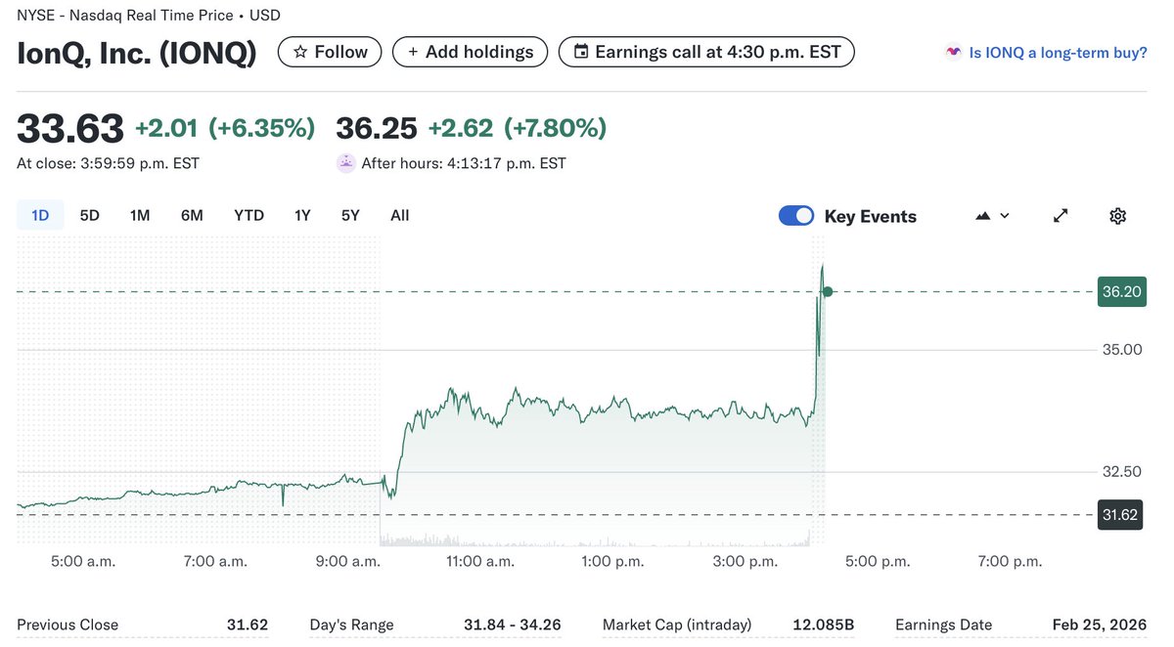Switch to the 5D chart range
Screen dimensions: 1174x647
coord(89,215)
